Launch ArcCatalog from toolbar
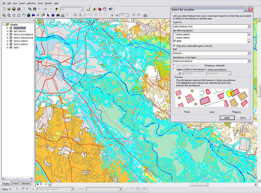The height and width of the screenshot is (193, 261). (x=95, y=9)
